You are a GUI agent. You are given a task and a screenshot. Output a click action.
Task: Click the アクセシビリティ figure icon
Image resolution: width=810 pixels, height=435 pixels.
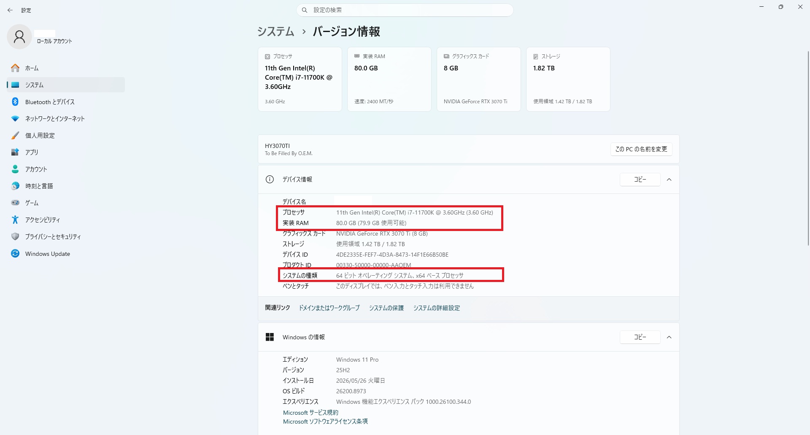point(15,220)
